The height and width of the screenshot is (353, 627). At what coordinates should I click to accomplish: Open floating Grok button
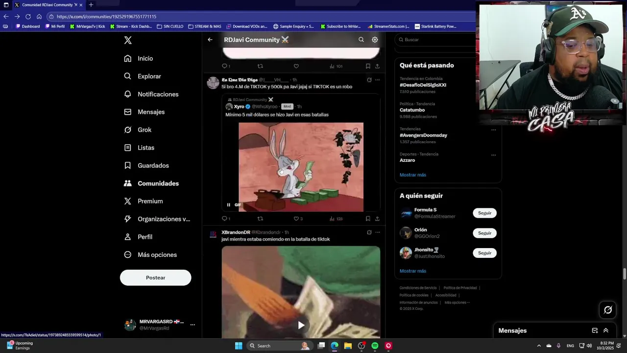(608, 310)
